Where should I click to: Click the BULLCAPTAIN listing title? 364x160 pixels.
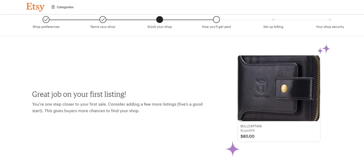pyautogui.click(x=251, y=126)
